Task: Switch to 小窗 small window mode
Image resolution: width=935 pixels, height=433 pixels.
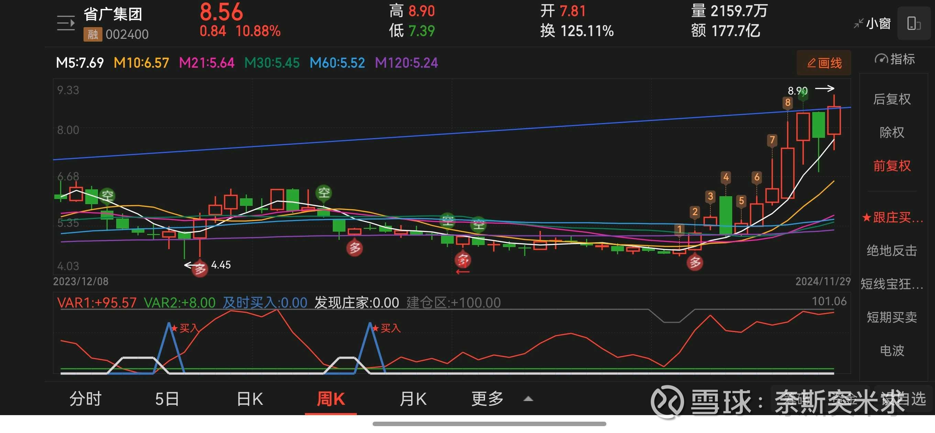Action: (x=872, y=24)
